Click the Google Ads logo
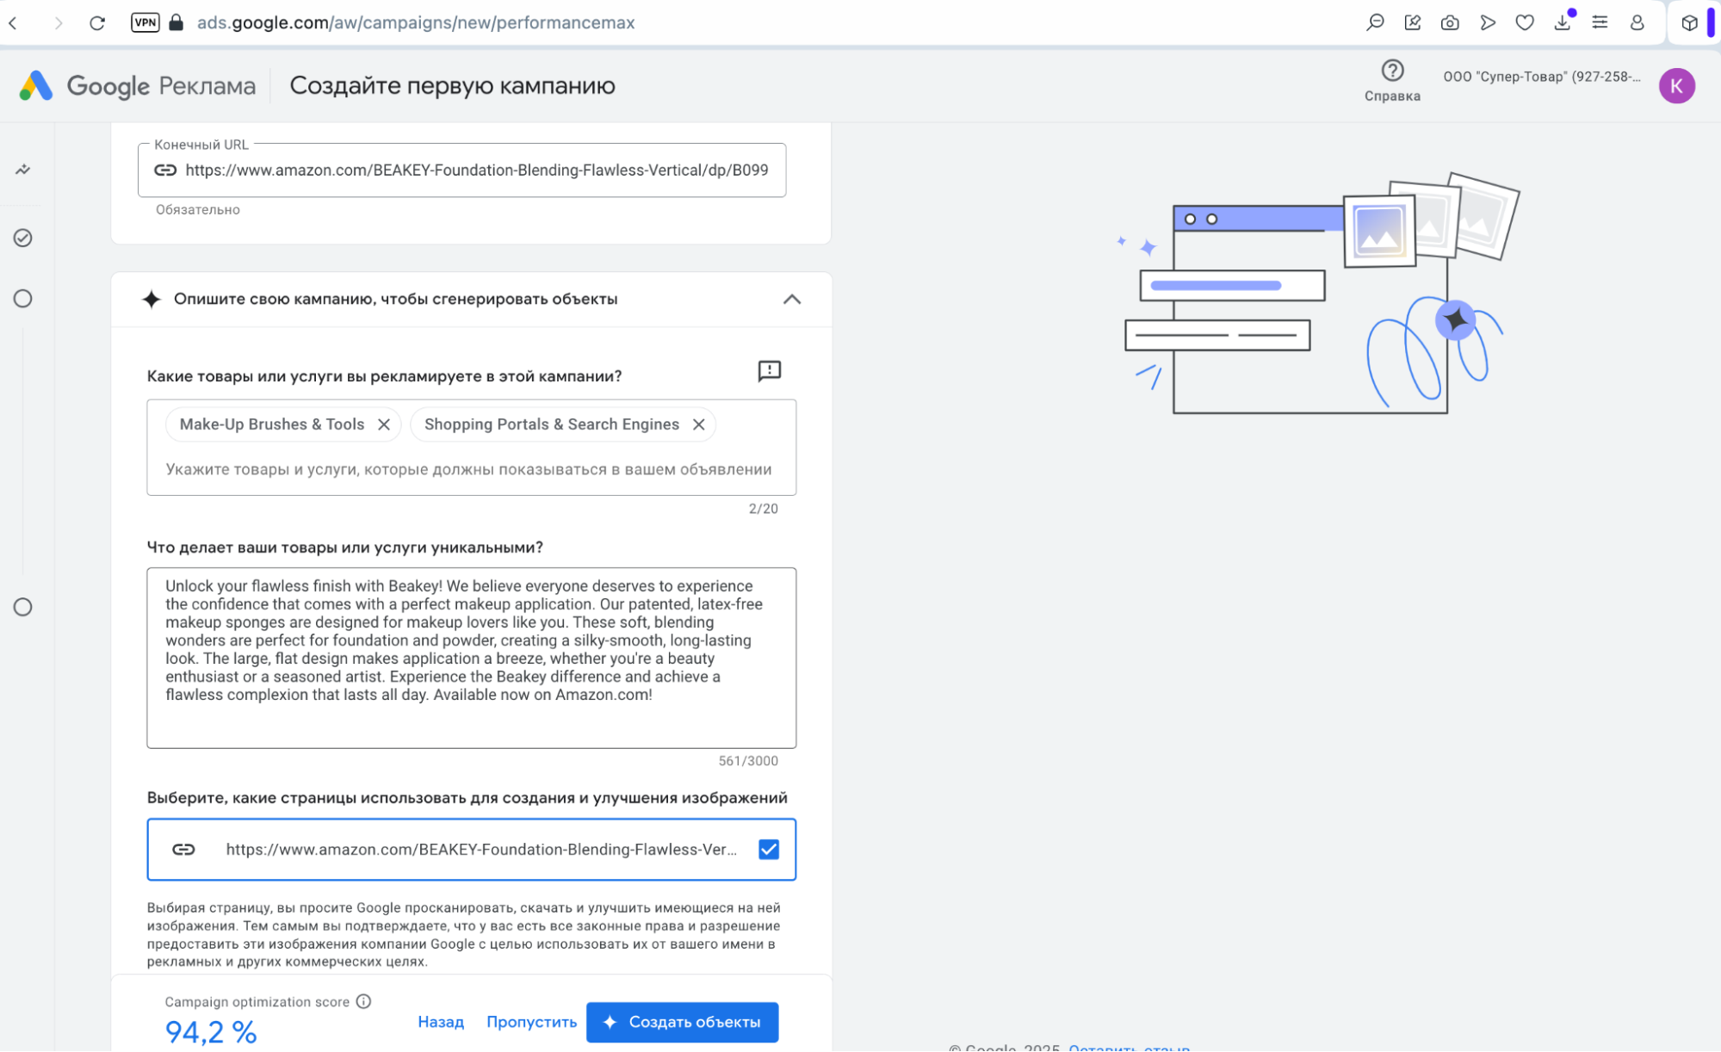 (x=138, y=86)
